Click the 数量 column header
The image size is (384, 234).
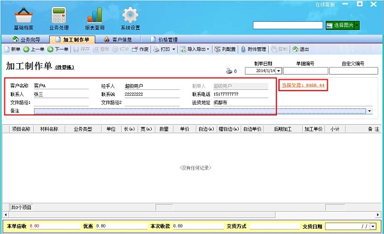(x=164, y=129)
